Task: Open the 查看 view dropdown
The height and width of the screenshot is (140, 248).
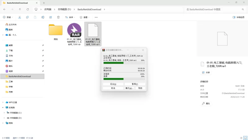Action: click(x=85, y=17)
